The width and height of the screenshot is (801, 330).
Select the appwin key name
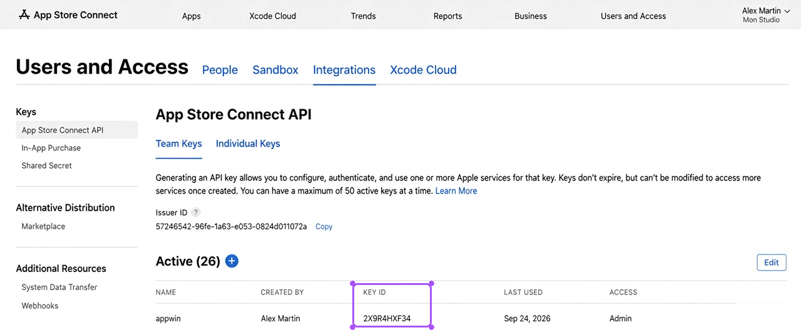[x=168, y=319]
